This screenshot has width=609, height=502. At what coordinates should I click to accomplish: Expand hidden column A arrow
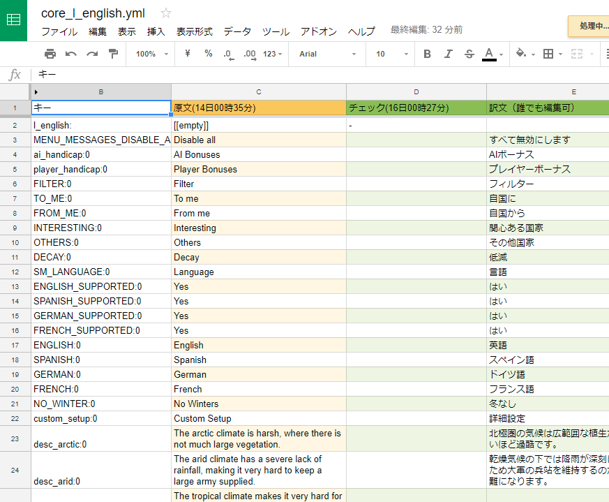coord(36,91)
